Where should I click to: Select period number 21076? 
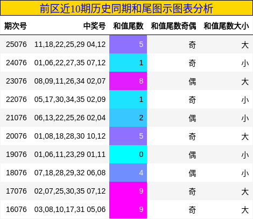16,118
